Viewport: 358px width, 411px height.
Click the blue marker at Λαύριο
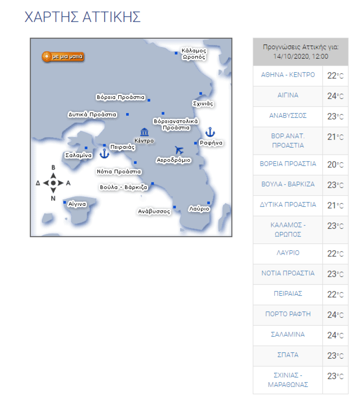click(x=209, y=203)
